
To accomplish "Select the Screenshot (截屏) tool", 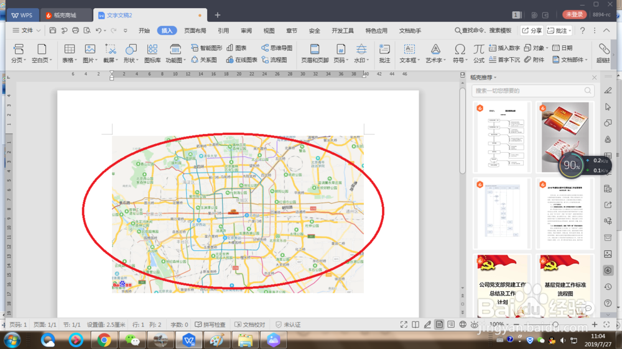I will 110,53.
